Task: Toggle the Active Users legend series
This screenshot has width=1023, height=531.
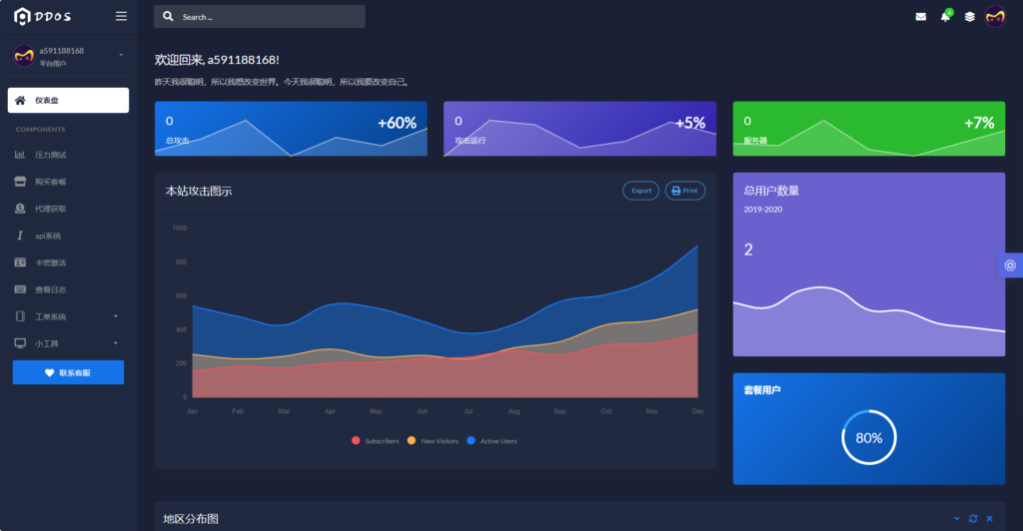Action: pos(493,440)
